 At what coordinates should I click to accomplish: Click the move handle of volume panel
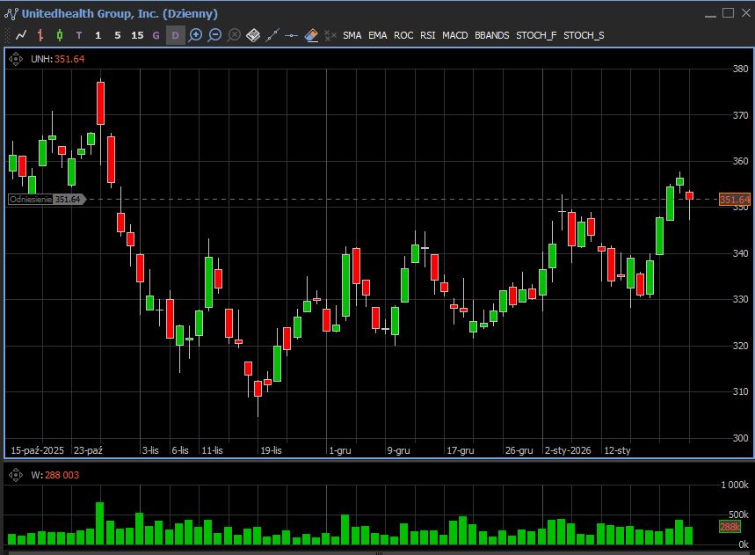pos(16,475)
